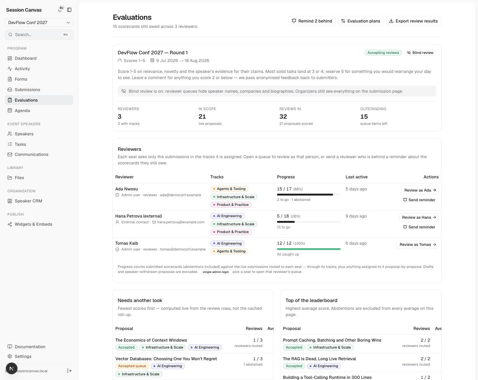The height and width of the screenshot is (380, 478).
Task: Click the single admin login tag
Action: (216, 272)
